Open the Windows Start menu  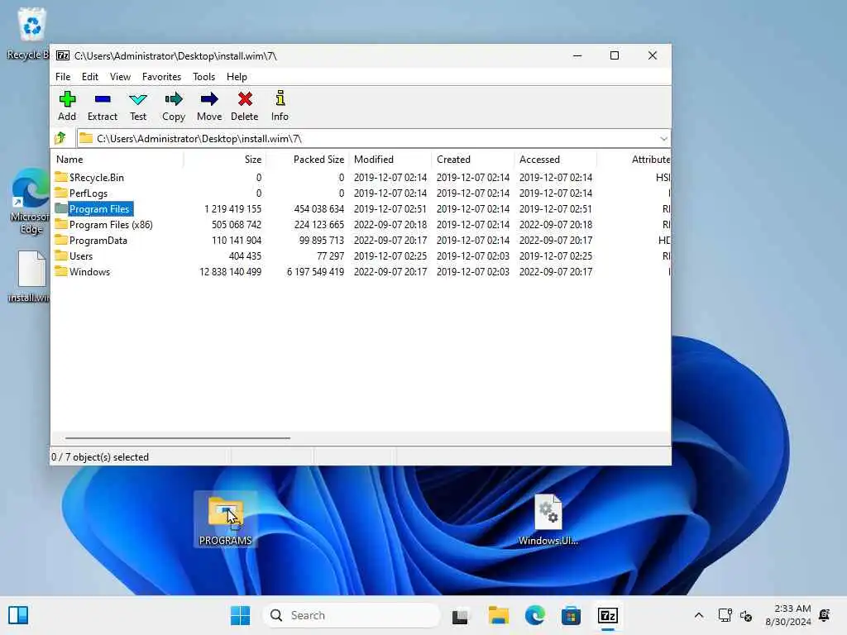pyautogui.click(x=240, y=615)
